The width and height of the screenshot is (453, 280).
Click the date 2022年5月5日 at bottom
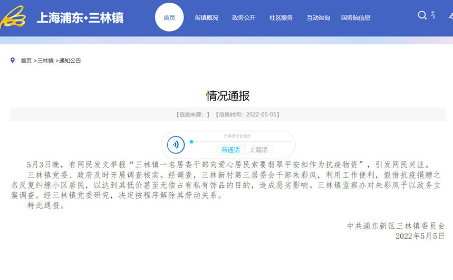pyautogui.click(x=420, y=236)
